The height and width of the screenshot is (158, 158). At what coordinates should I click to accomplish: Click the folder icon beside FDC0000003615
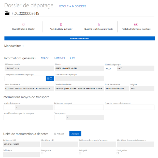[7, 14]
